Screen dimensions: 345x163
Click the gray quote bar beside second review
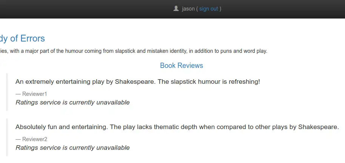pyautogui.click(x=7, y=137)
